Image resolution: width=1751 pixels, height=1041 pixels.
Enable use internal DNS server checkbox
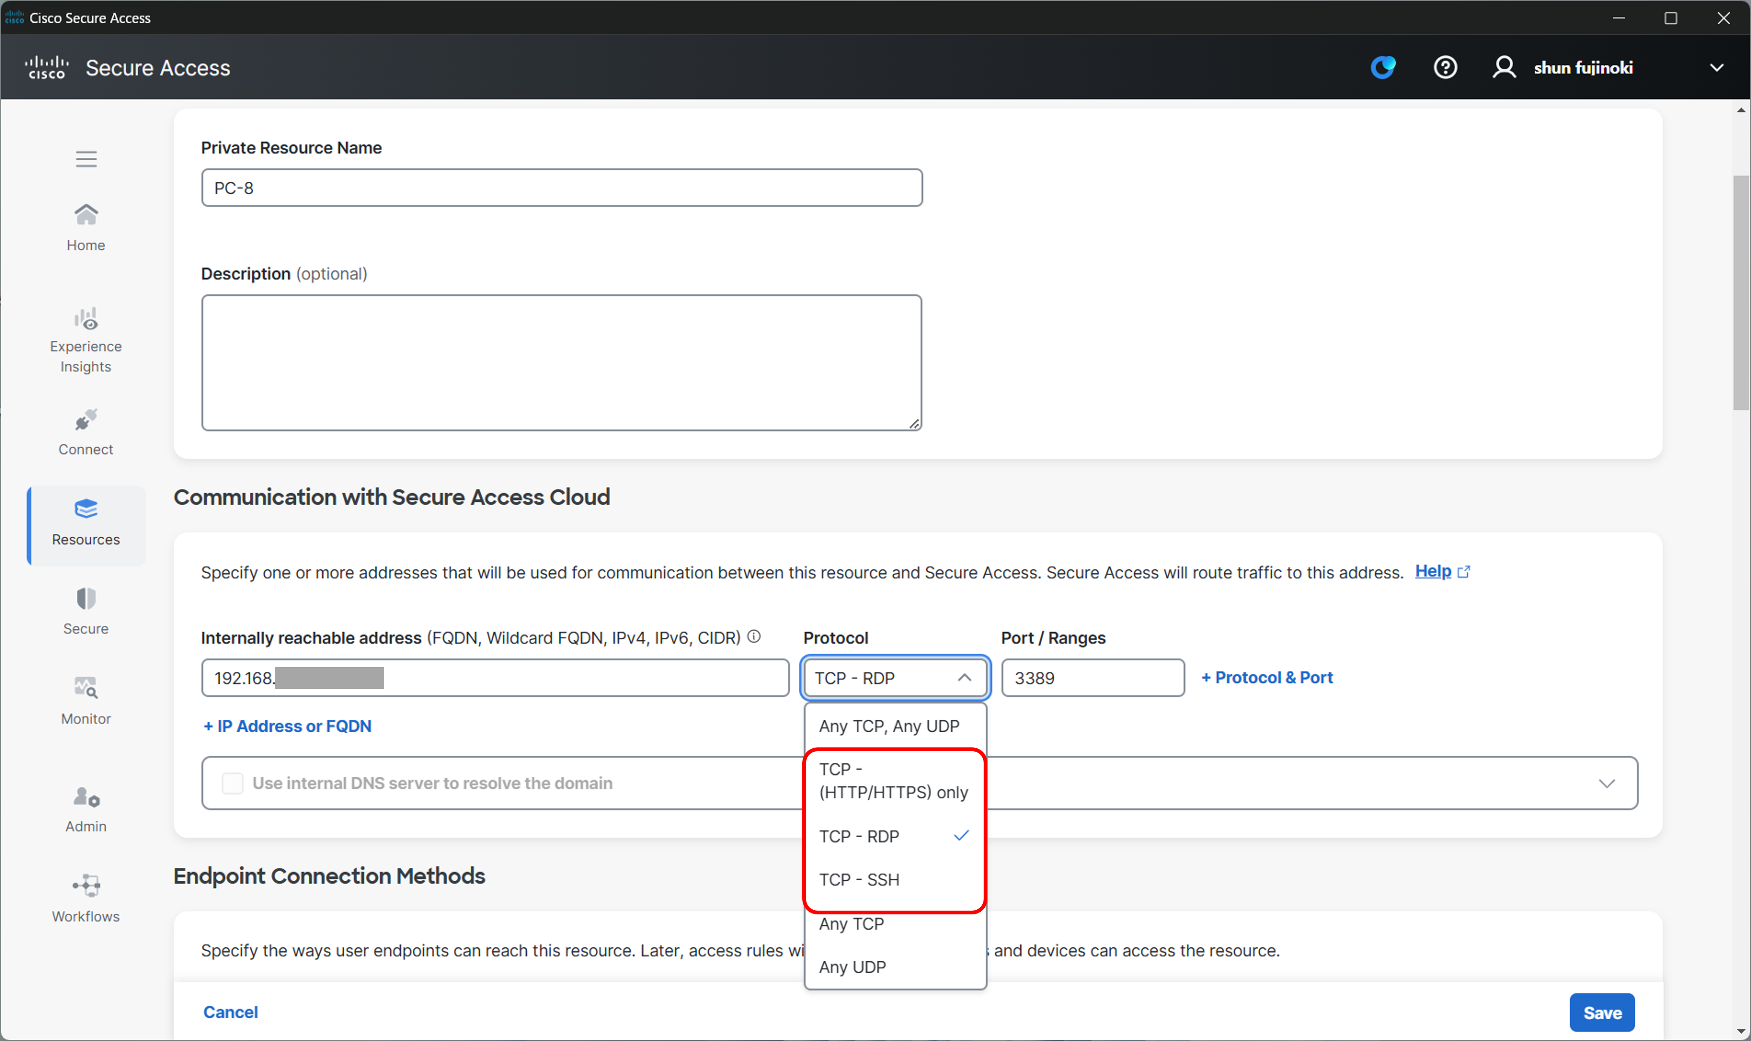(x=232, y=783)
